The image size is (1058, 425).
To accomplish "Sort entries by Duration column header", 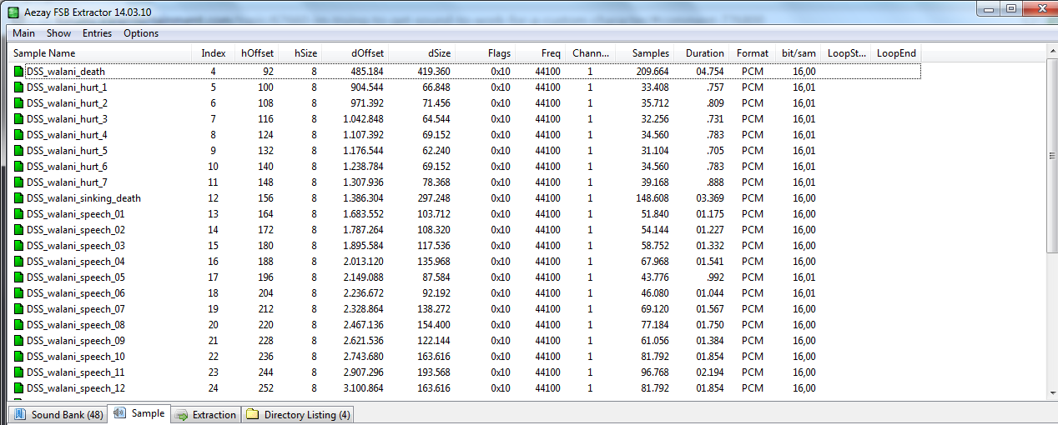I will pos(704,53).
